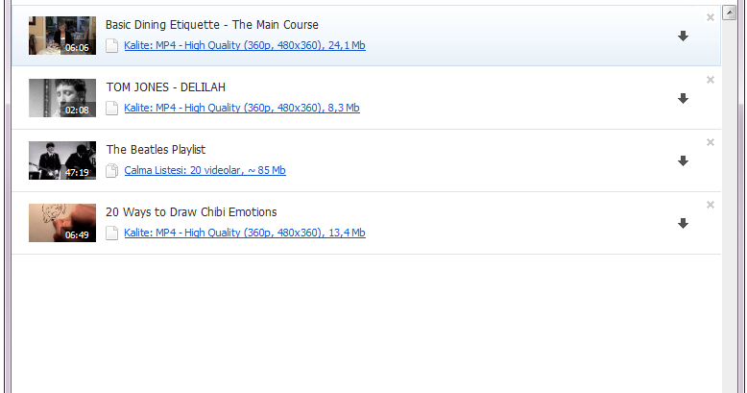
Task: Open quality link with 24,1 Mb size
Action: 244,45
